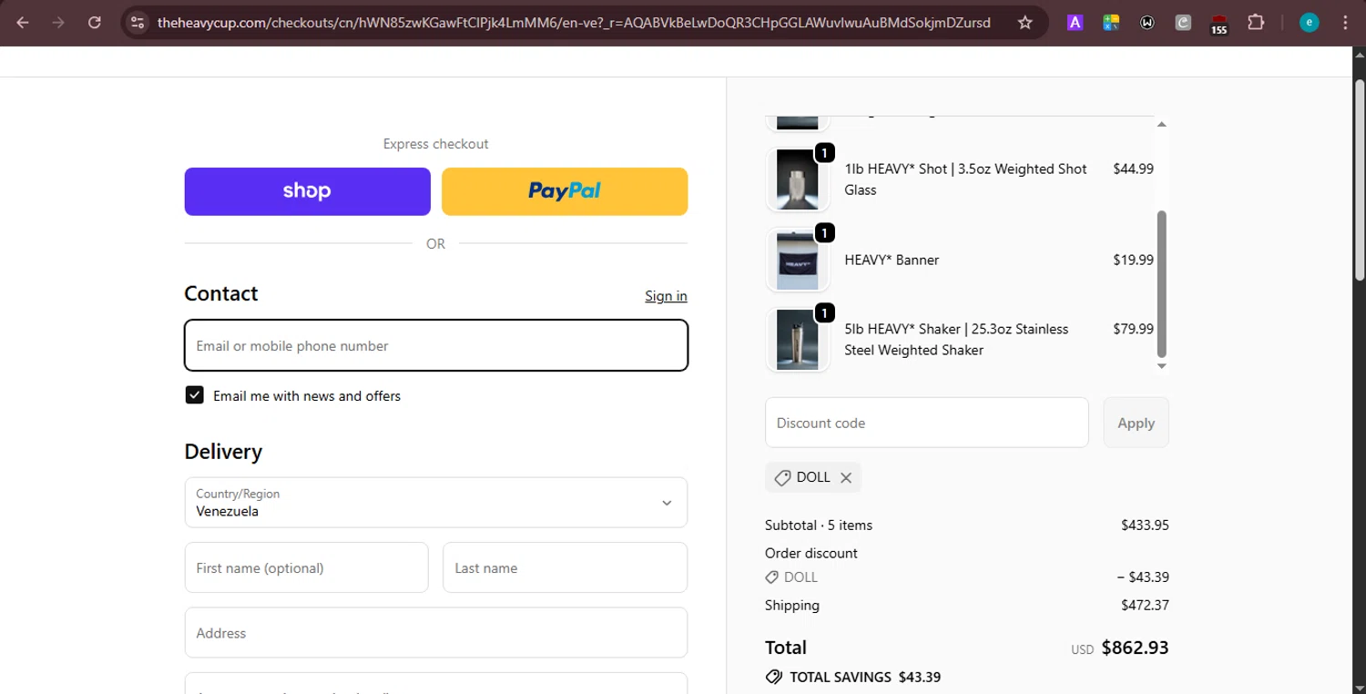1366x694 pixels.
Task: Focus the First name (optional) field
Action: coord(306,567)
